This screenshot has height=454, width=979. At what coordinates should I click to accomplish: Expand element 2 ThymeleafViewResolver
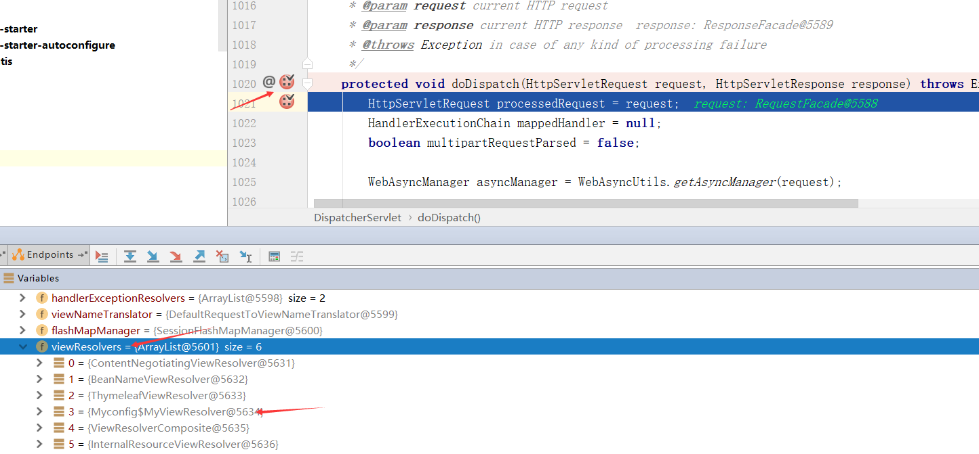(40, 396)
